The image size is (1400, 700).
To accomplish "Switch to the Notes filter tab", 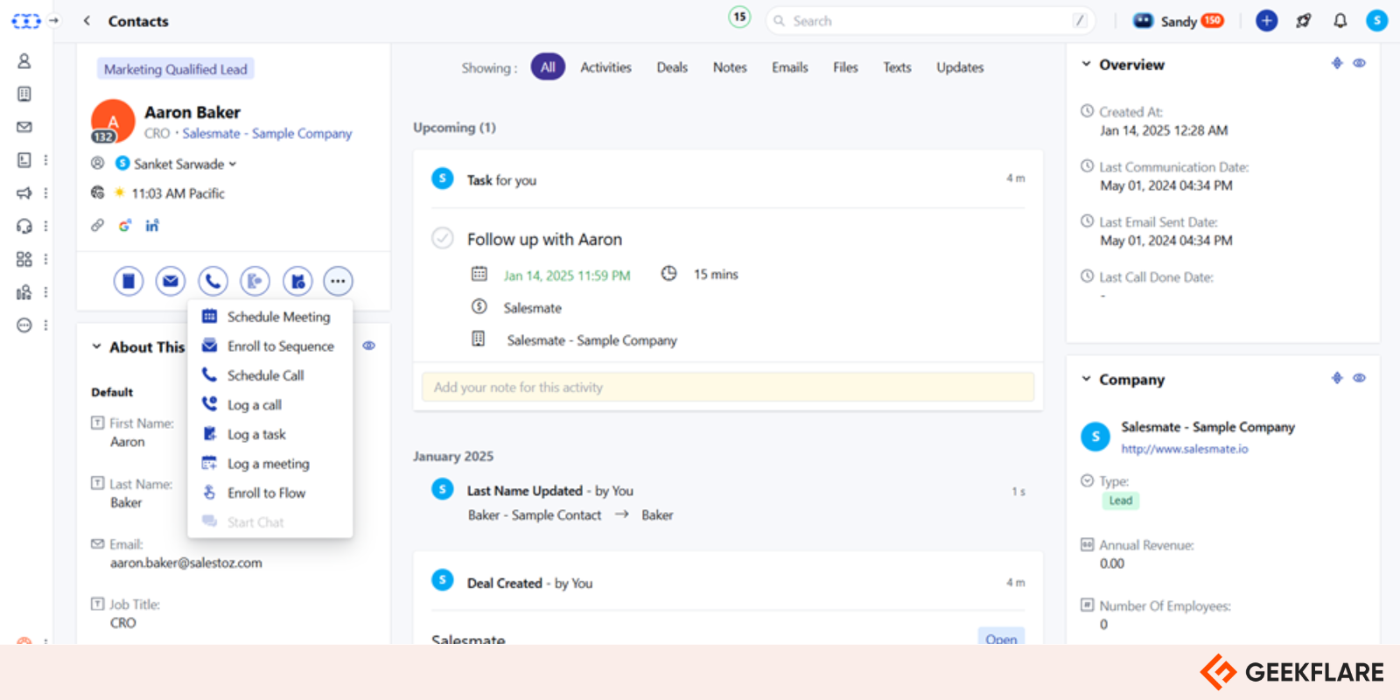I will (x=730, y=67).
